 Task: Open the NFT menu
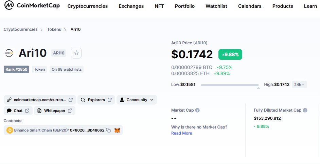[x=159, y=6]
